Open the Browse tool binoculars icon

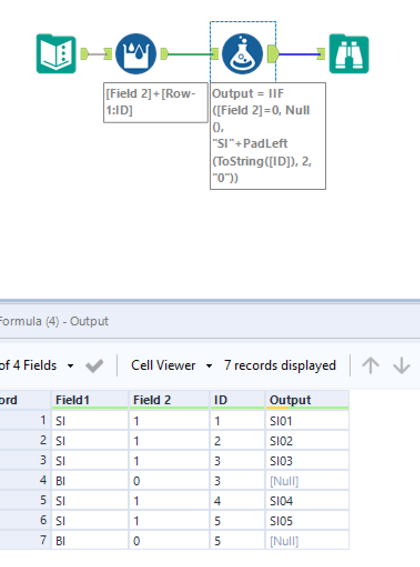click(x=348, y=54)
